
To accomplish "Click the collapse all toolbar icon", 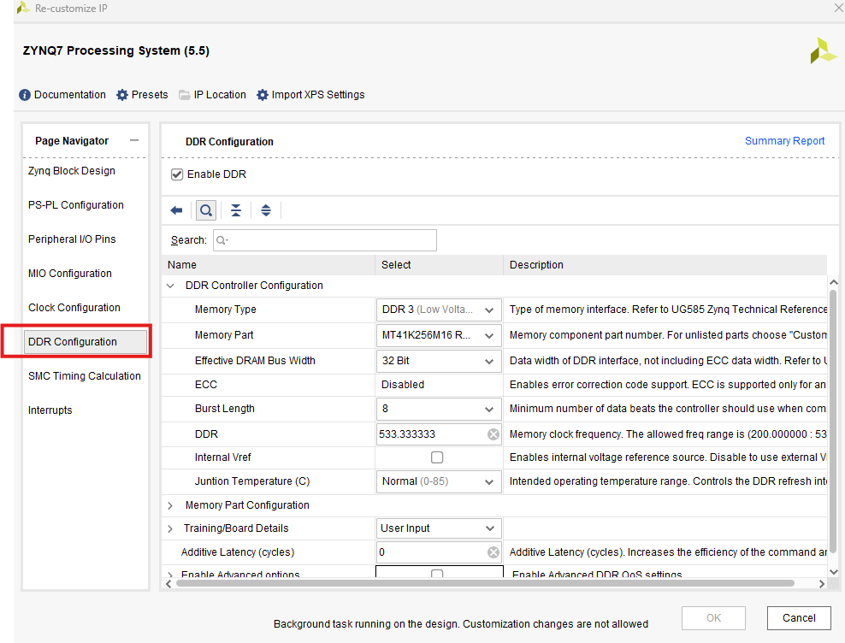I will [x=236, y=210].
